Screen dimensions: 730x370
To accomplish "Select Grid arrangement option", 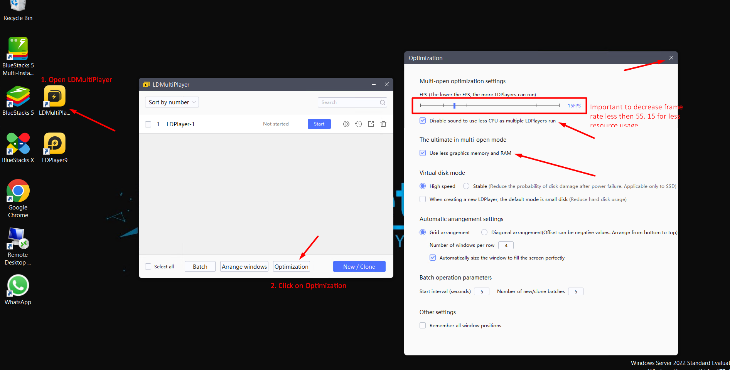I will click(423, 232).
